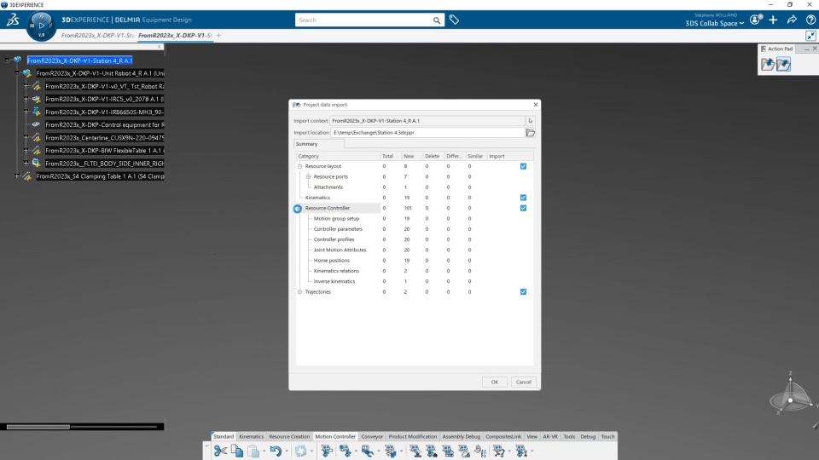Click the Copy icon in the Standard toolbar
819x460 pixels.
click(x=237, y=451)
